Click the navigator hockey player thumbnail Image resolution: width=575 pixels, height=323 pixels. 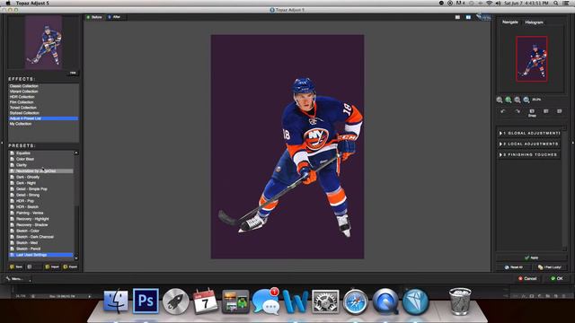tap(532, 58)
